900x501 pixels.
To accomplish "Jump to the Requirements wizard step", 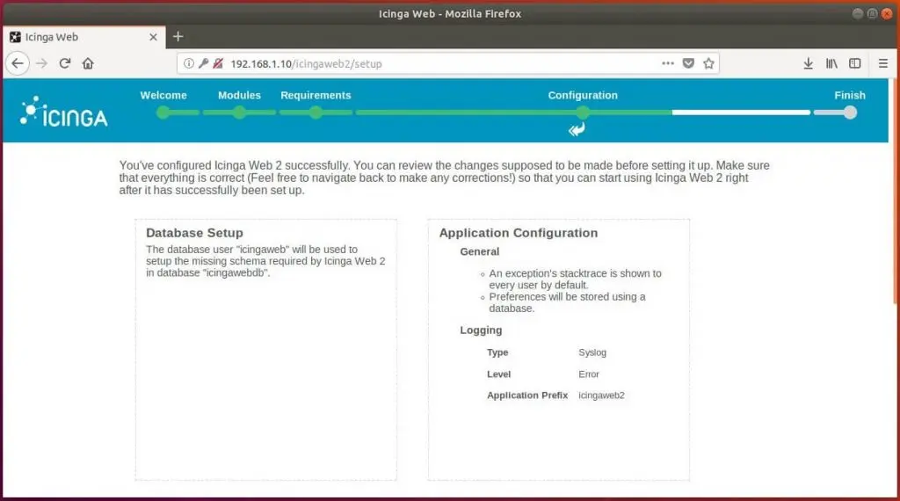I will 316,95.
